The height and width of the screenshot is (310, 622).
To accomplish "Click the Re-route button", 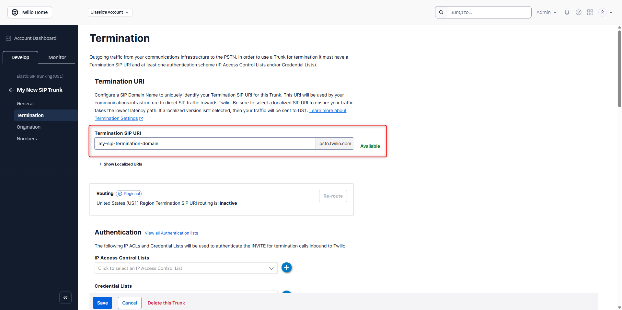I will [333, 196].
